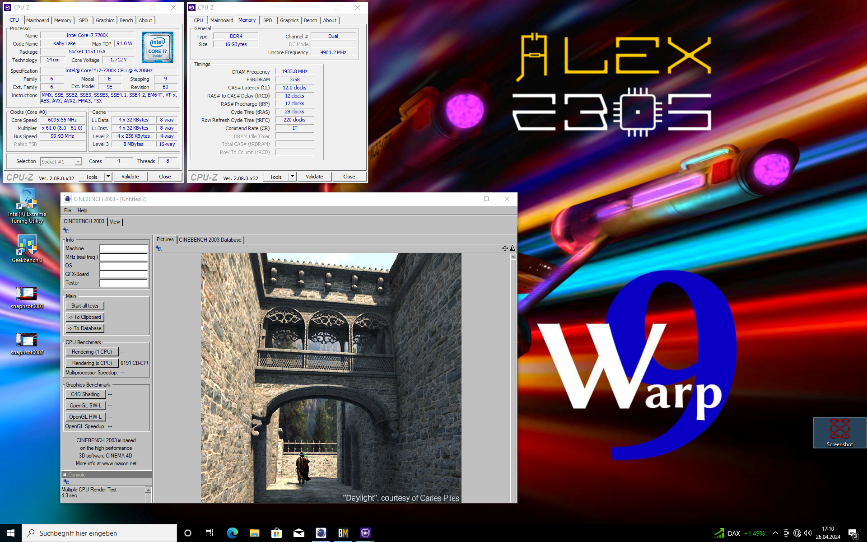Viewport: 867px width, 542px height.
Task: Open the CINEBENCH File menu
Action: (68, 210)
